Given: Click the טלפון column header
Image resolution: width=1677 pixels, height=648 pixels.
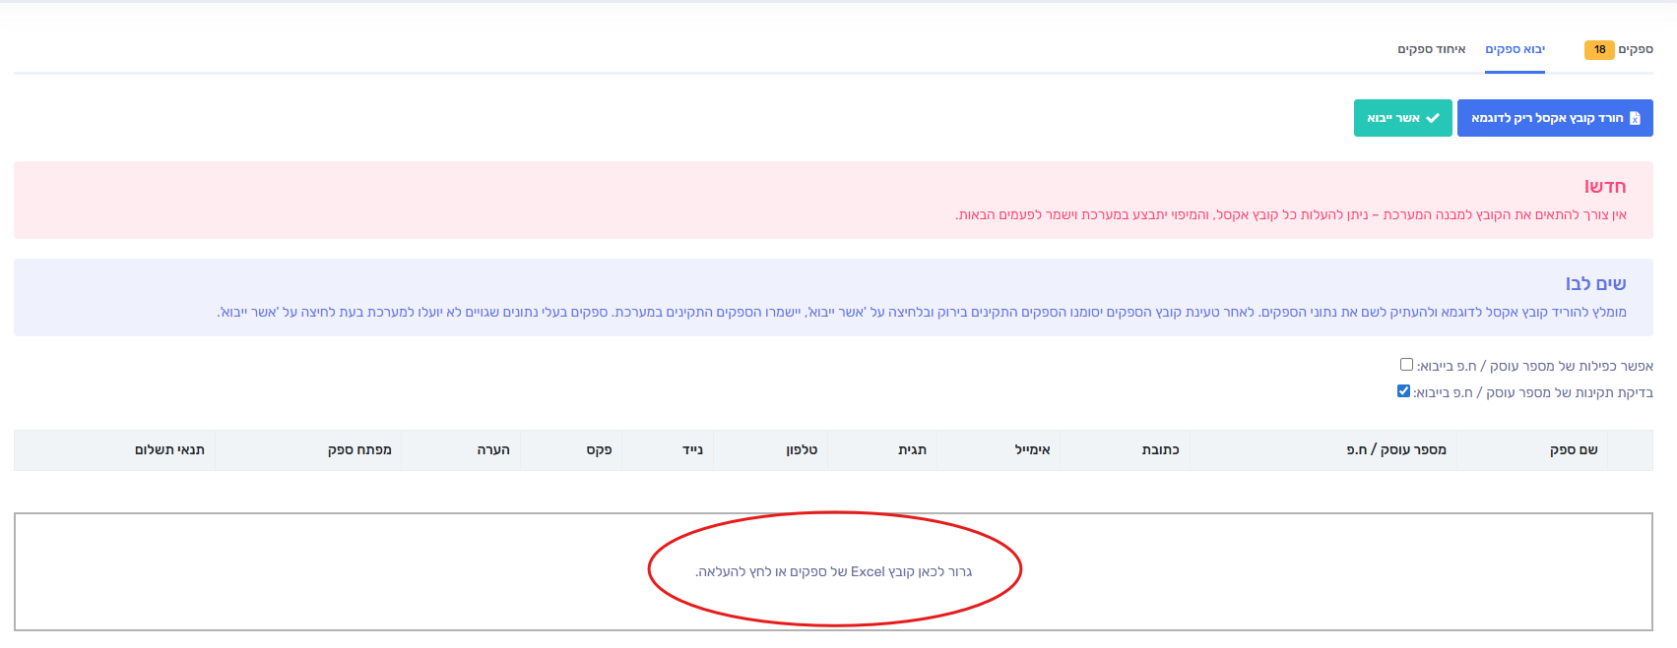Looking at the screenshot, I should point(802,449).
